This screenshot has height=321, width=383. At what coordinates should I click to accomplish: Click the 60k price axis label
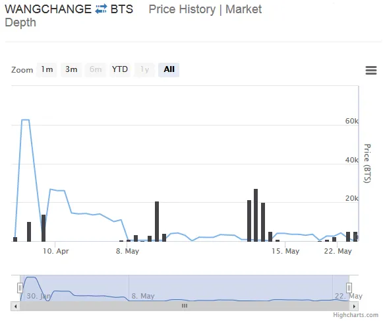[352, 121]
